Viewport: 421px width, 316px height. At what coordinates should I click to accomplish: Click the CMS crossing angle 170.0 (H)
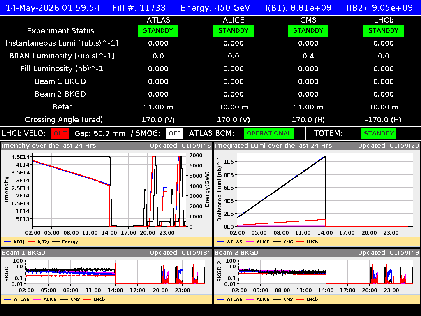coord(308,120)
